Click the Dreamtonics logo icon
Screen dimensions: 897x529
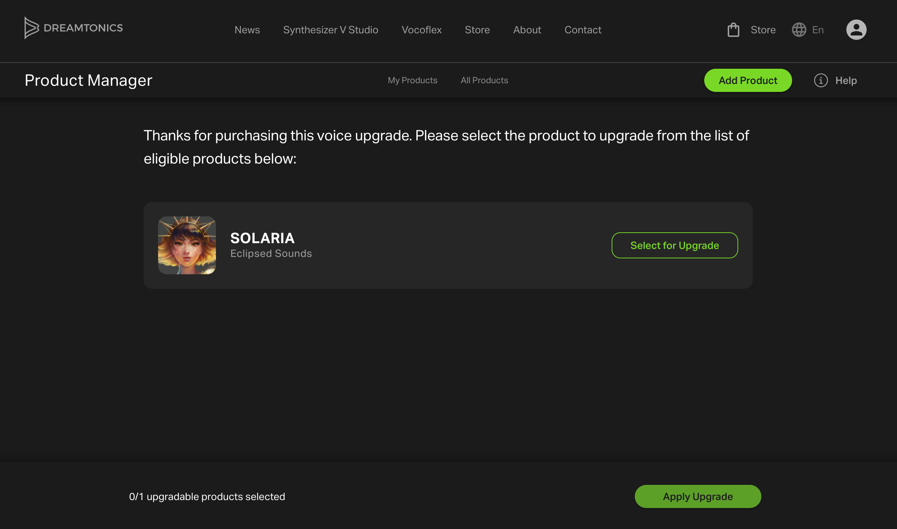(x=31, y=28)
